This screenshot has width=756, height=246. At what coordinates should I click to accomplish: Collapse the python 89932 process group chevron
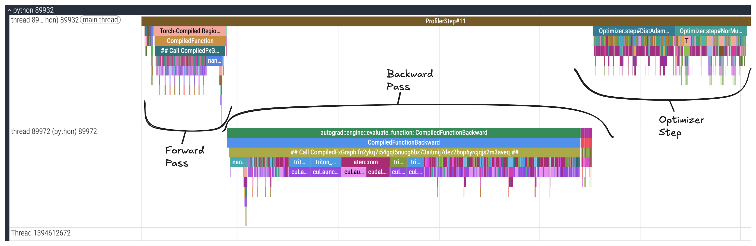click(9, 10)
